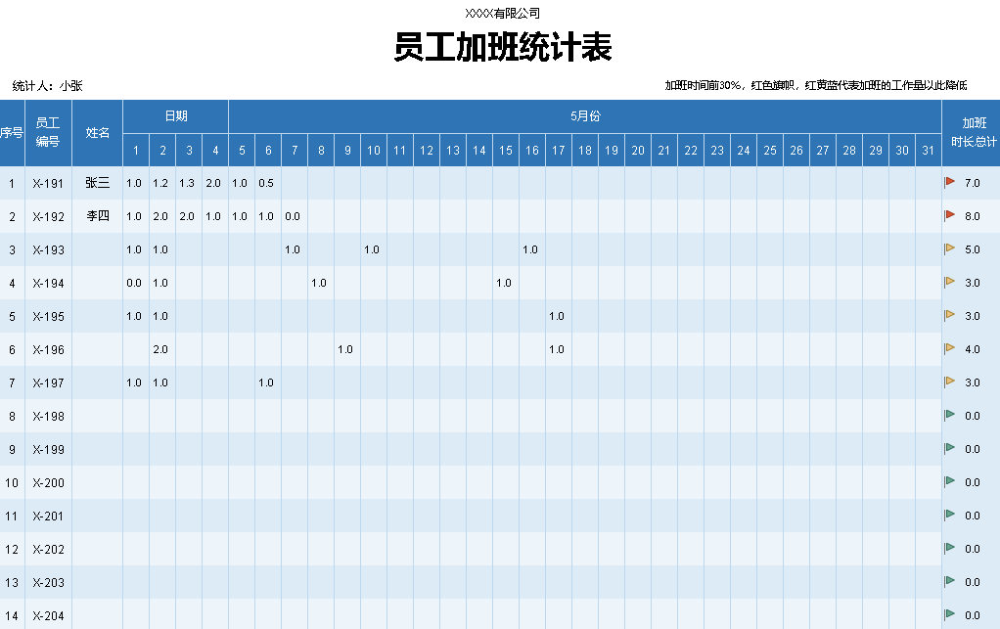
Task: Click the 0.5 value in day 6 column
Action: coord(266,183)
